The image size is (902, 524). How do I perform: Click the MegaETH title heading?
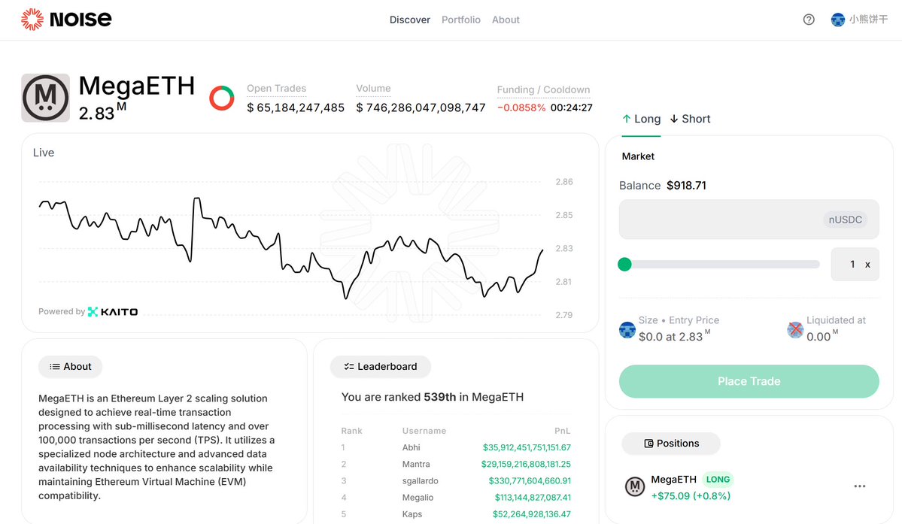coord(137,86)
